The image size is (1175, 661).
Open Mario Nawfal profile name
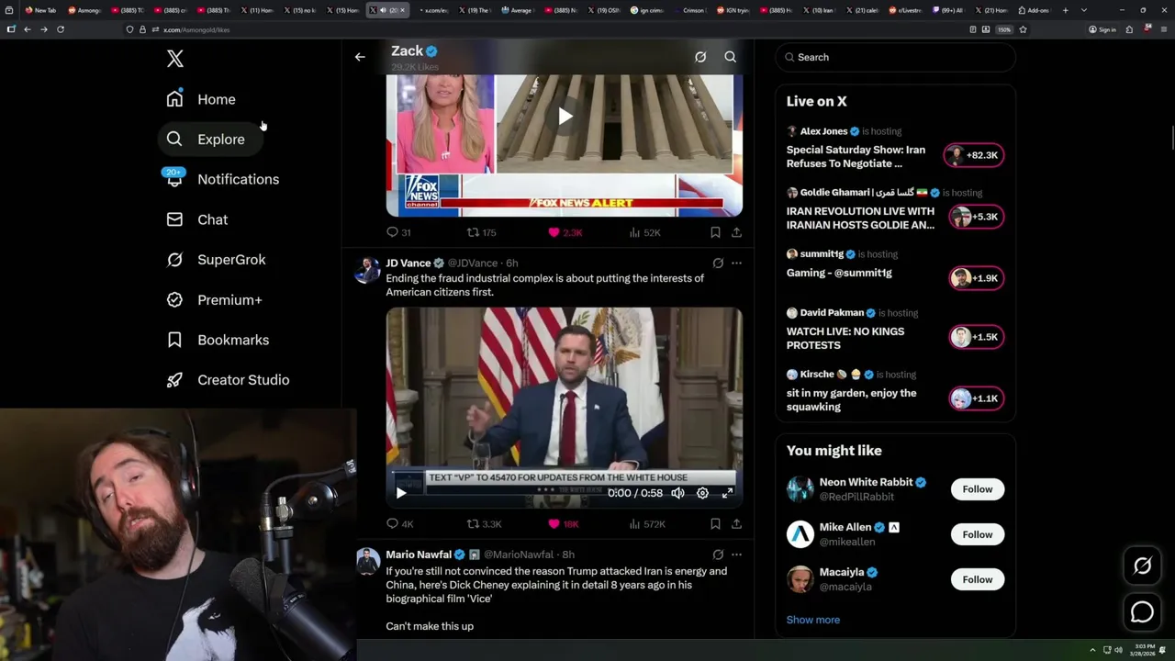419,555
